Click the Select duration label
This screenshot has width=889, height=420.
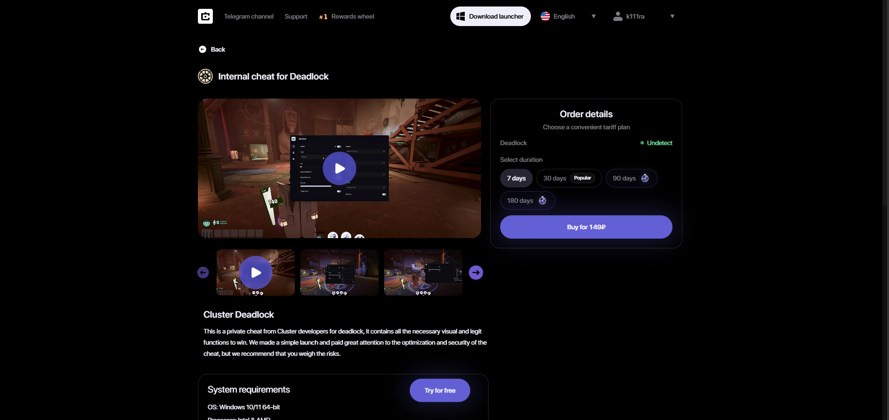(x=521, y=160)
